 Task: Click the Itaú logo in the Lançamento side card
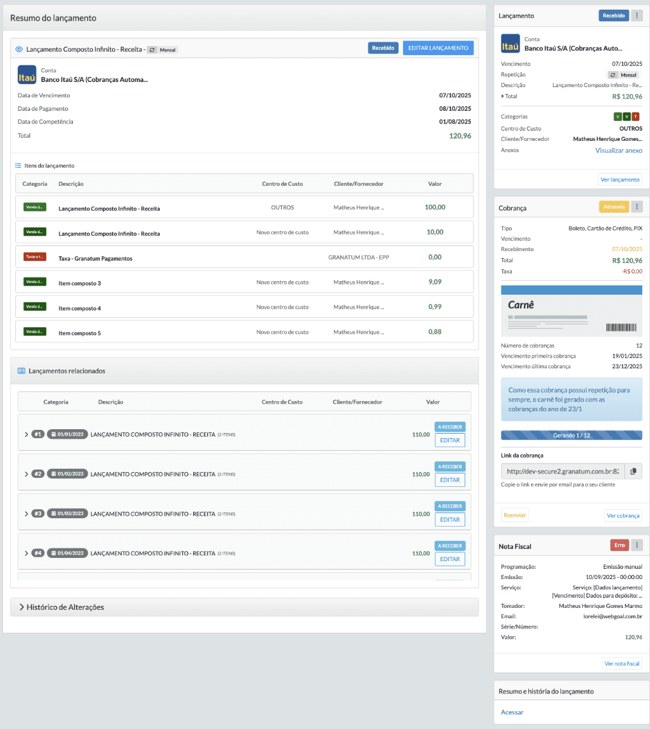[x=511, y=44]
